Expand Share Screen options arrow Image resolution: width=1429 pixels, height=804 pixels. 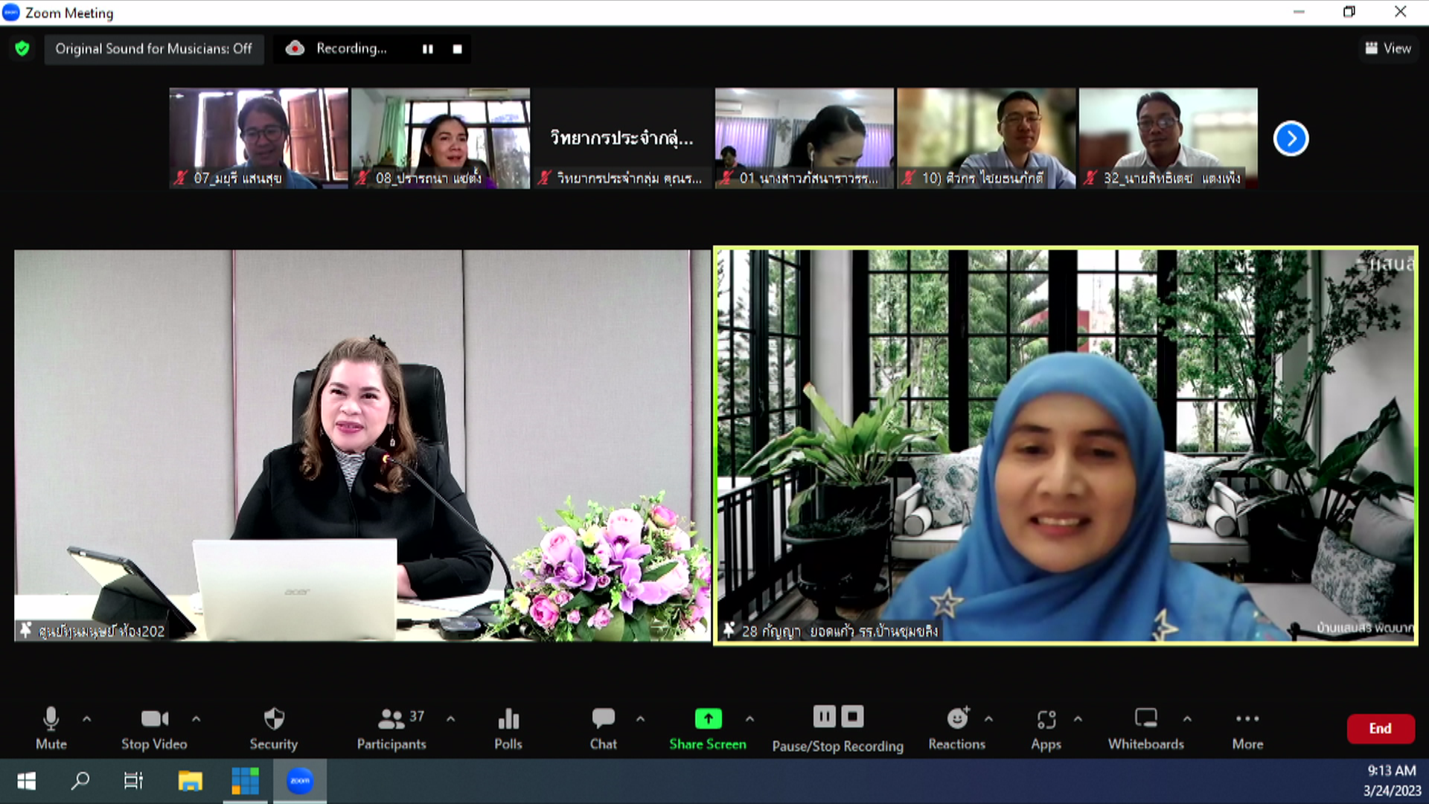coord(749,719)
